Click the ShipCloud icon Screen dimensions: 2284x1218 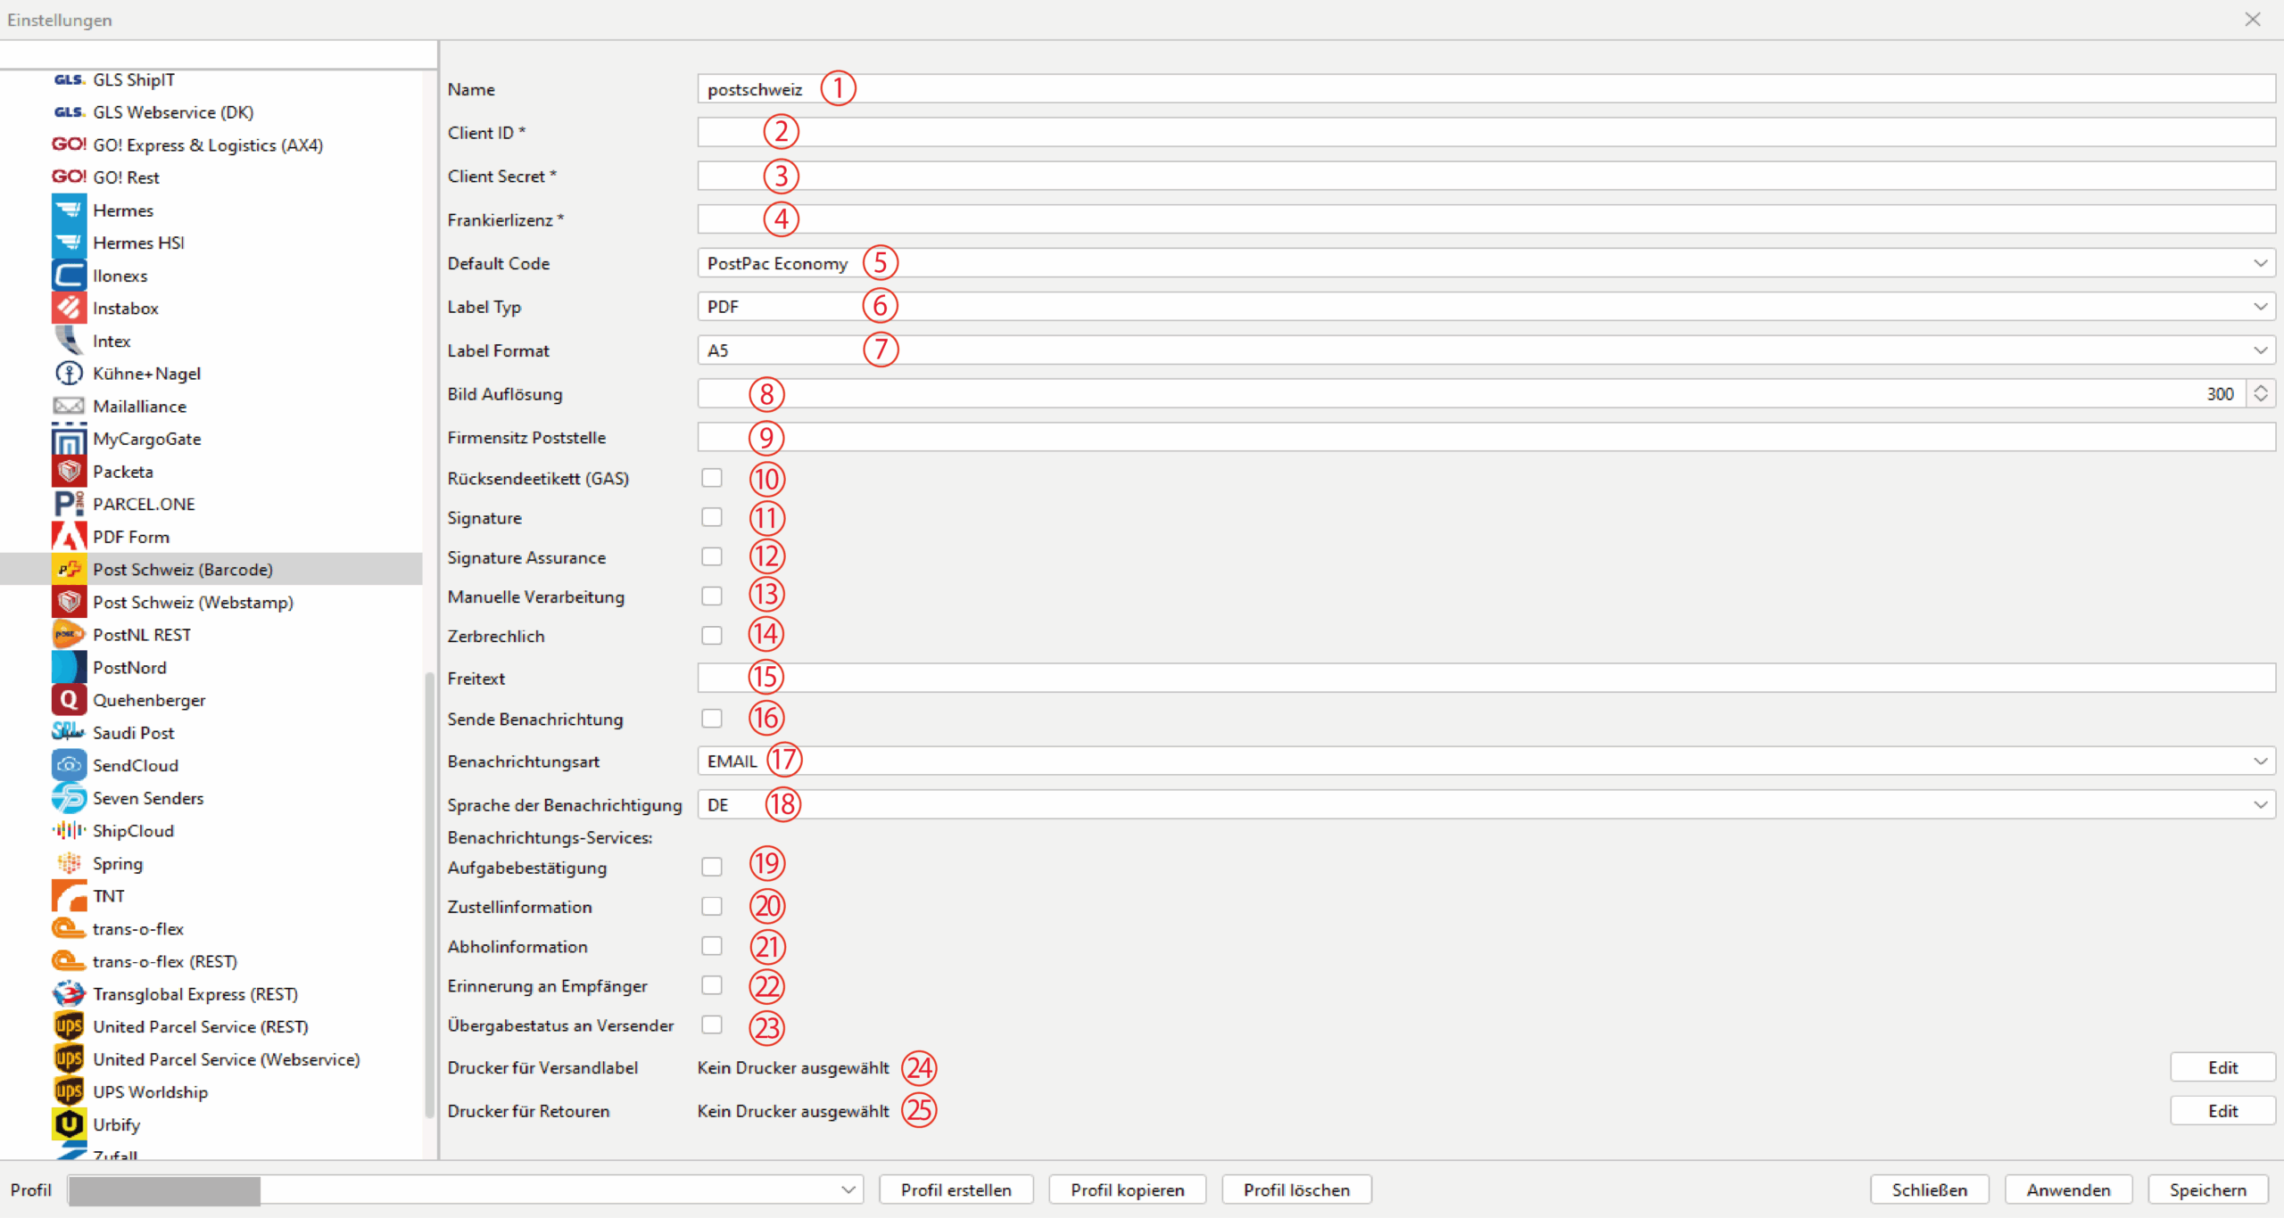pyautogui.click(x=69, y=831)
